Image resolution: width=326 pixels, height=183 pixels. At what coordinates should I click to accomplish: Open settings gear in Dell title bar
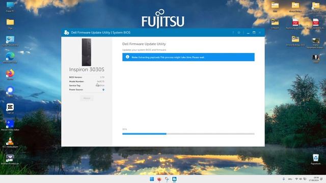[x=239, y=33]
